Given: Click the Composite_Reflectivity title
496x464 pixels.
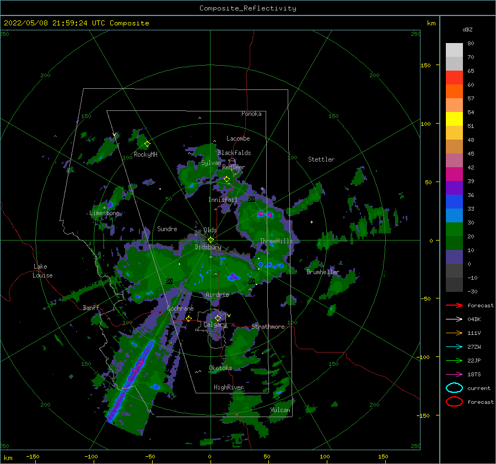Looking at the screenshot, I should point(248,8).
